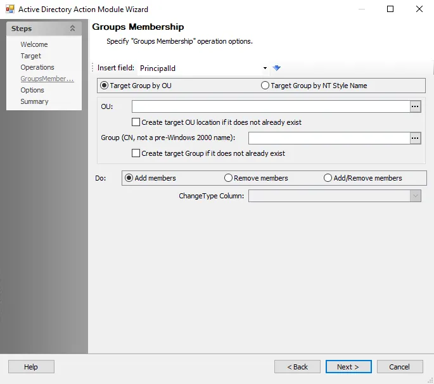Click the Help button
Image resolution: width=434 pixels, height=384 pixels.
click(31, 367)
